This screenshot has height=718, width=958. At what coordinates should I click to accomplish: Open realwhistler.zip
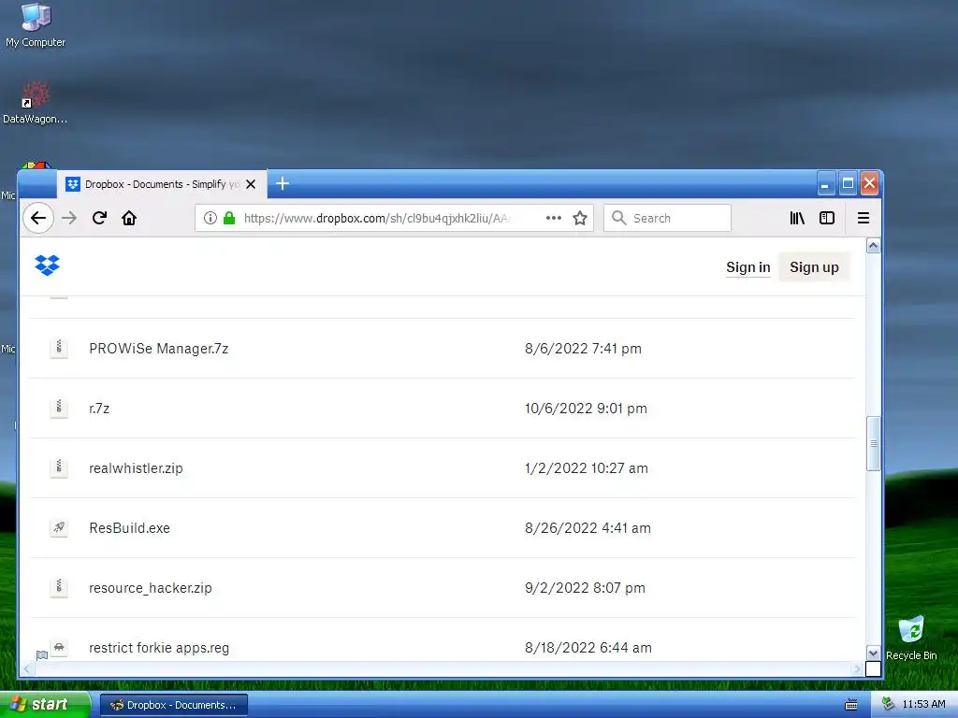[x=136, y=468]
